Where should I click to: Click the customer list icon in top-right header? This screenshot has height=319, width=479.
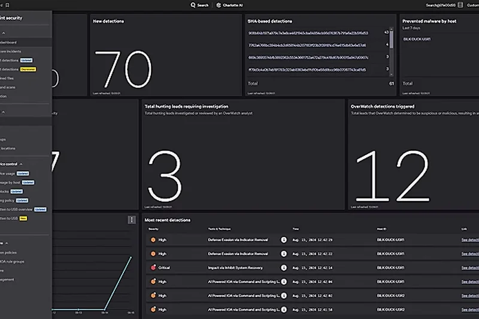click(460, 5)
